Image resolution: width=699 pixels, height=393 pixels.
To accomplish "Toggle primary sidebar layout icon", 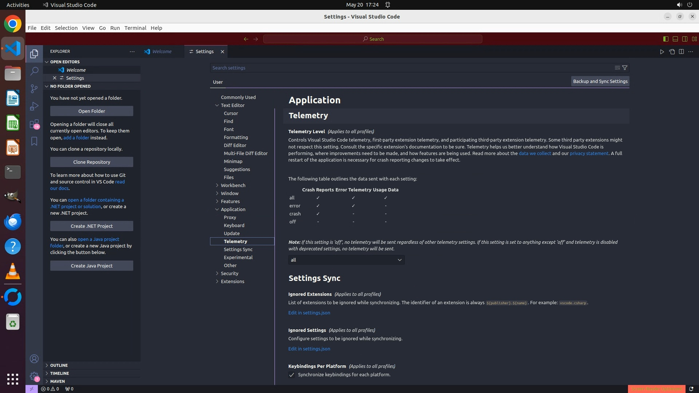I will point(666,39).
